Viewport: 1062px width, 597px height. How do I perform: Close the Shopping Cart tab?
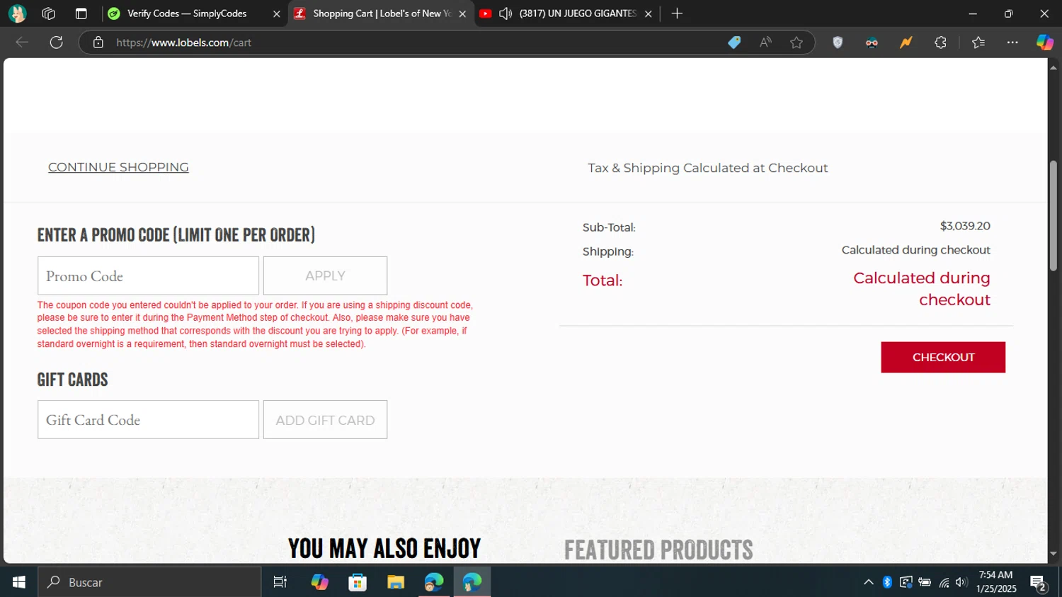click(462, 13)
